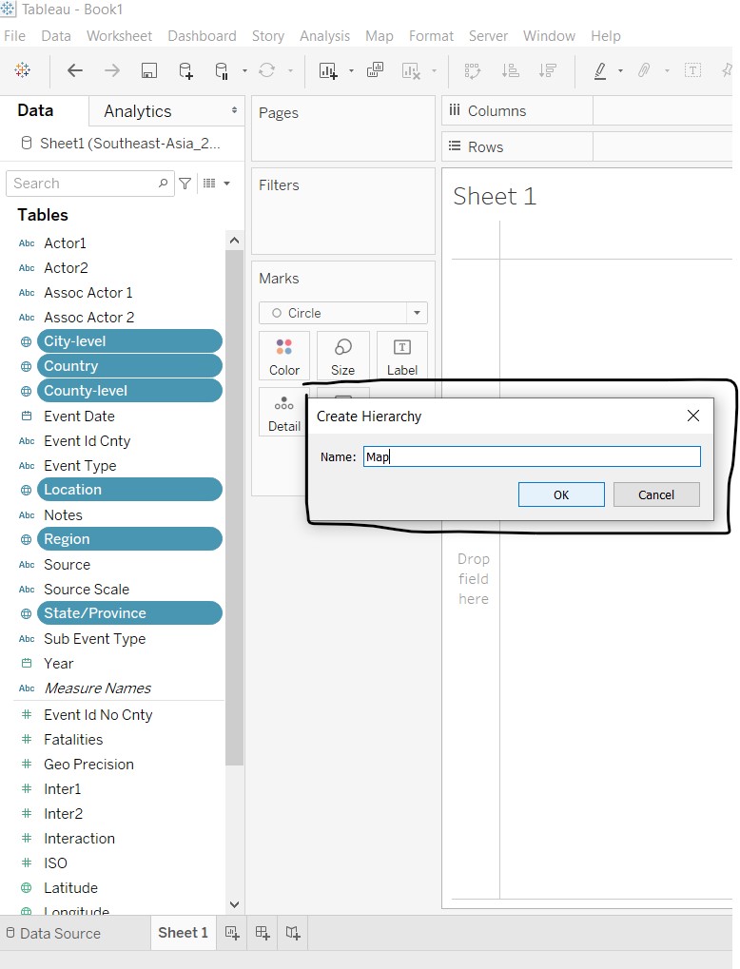Screen dimensions: 740x969
Task: Click the Add new data source icon
Action: tap(185, 70)
